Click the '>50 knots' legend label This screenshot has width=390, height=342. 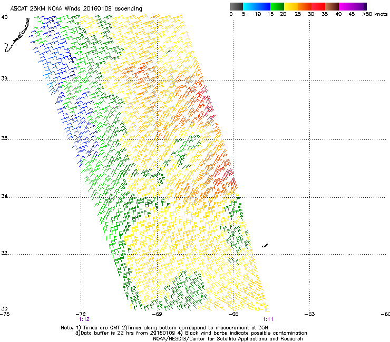(375, 14)
